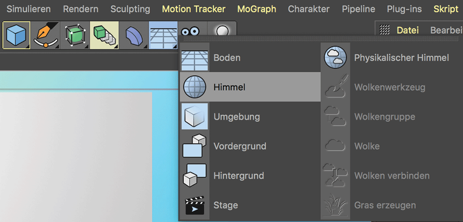Click the Light object sphere icon
The height and width of the screenshot is (222, 463).
[222, 31]
